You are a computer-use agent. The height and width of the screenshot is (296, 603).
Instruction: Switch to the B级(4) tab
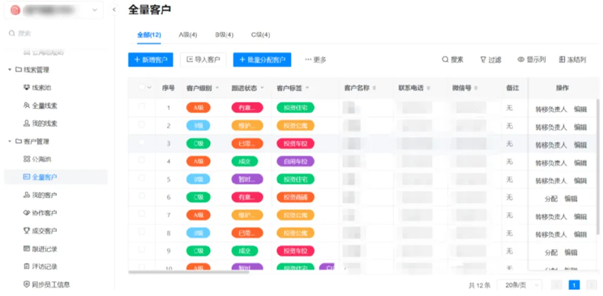pos(224,35)
